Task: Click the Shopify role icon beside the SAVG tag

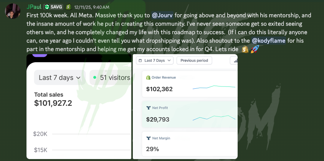Action: click(69, 7)
